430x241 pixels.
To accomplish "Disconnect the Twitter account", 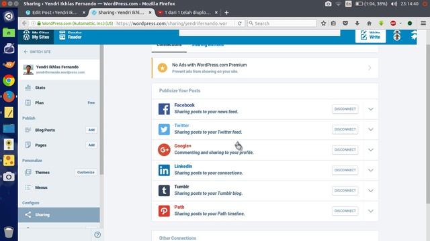I will click(x=345, y=129).
